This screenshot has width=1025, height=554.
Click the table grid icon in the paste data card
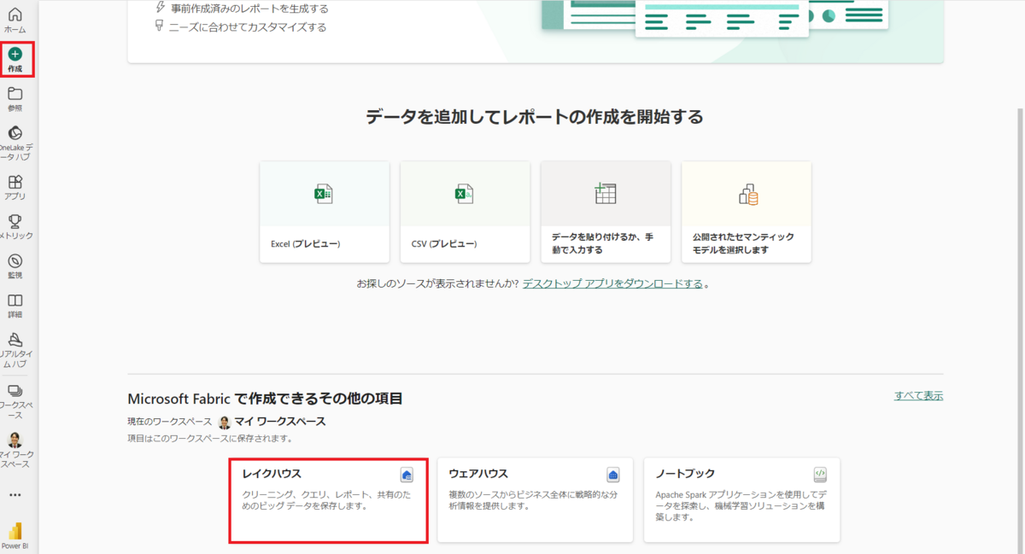coord(606,193)
